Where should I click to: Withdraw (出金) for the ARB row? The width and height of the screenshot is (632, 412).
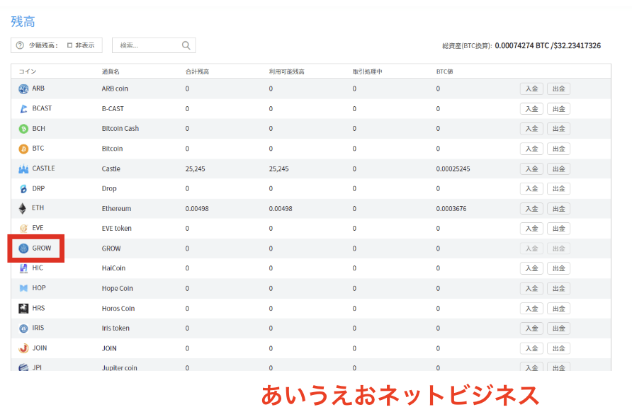point(558,88)
